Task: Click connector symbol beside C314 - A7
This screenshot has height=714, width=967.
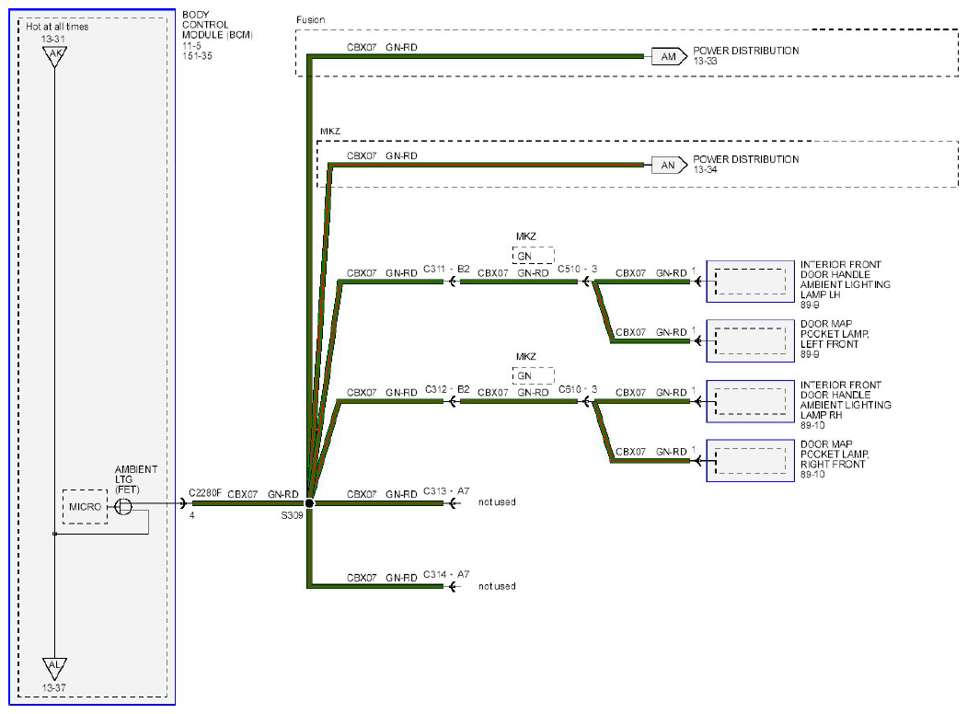Action: point(453,586)
